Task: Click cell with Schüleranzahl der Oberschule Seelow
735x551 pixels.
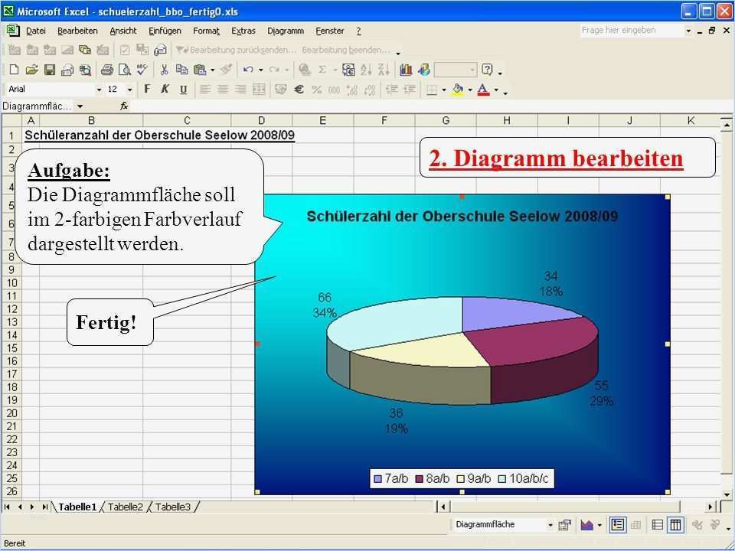Action: tap(159, 135)
